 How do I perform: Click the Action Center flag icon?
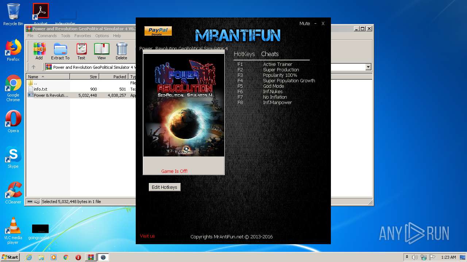pyautogui.click(x=432, y=257)
